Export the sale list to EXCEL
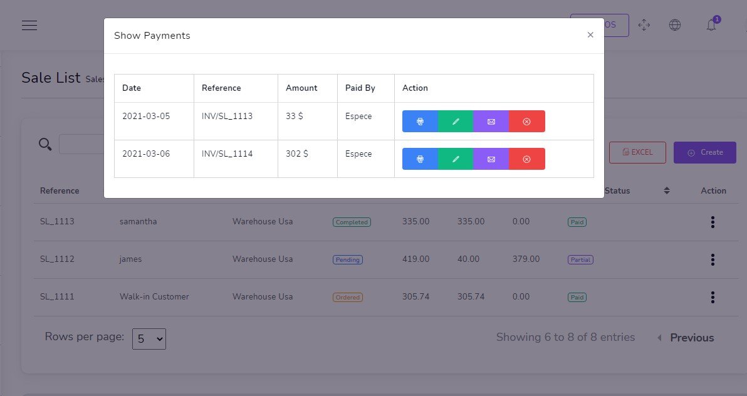 point(637,152)
